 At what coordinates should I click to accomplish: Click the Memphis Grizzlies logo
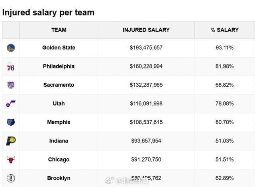point(11,122)
